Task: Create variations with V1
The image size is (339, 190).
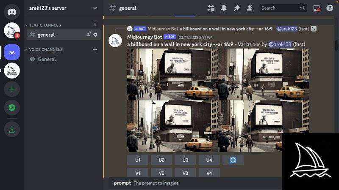Action: click(x=138, y=173)
